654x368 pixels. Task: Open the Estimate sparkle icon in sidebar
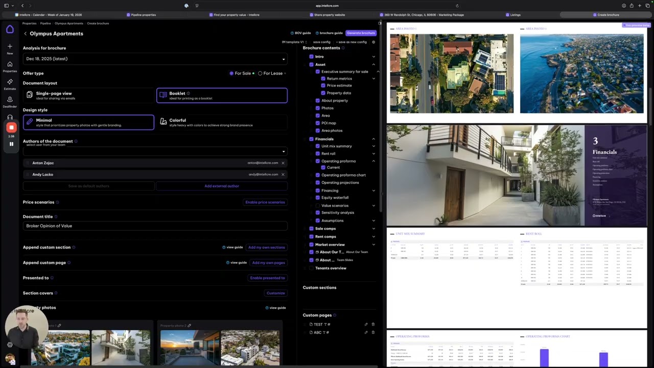(10, 82)
